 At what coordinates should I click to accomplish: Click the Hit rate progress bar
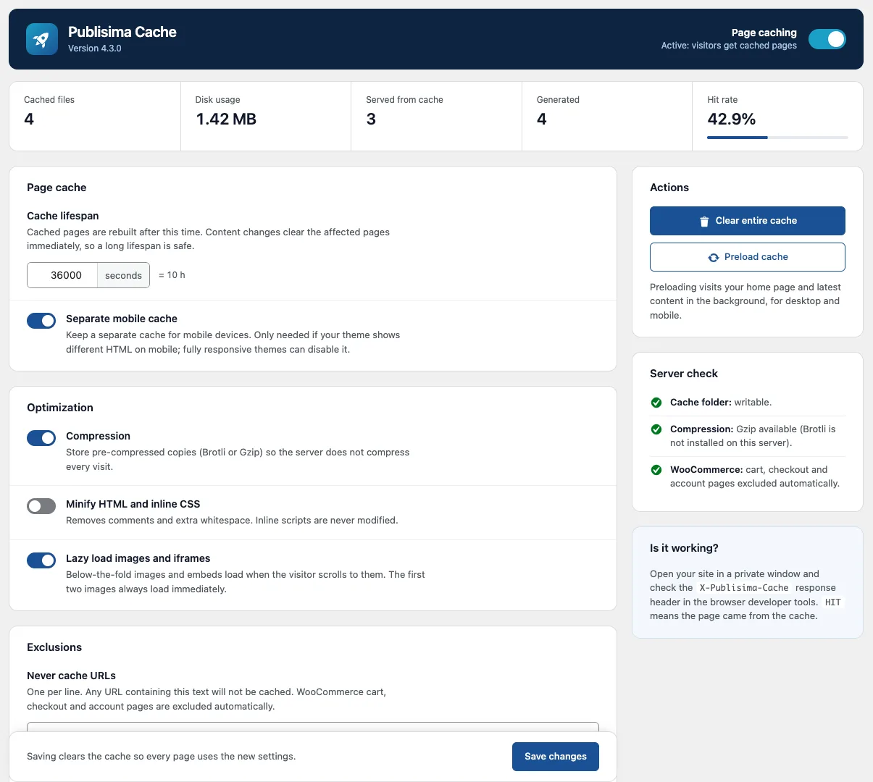coord(777,138)
